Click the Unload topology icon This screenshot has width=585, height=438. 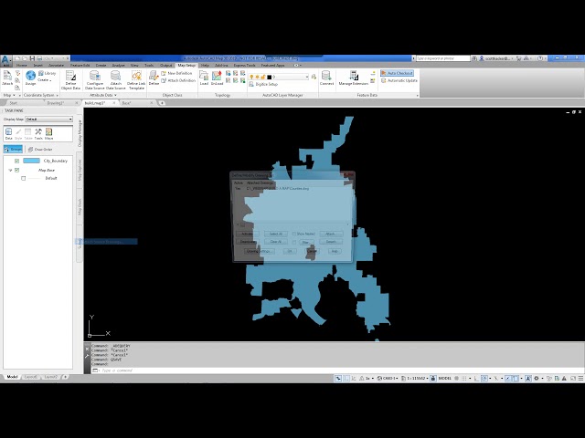pos(217,78)
